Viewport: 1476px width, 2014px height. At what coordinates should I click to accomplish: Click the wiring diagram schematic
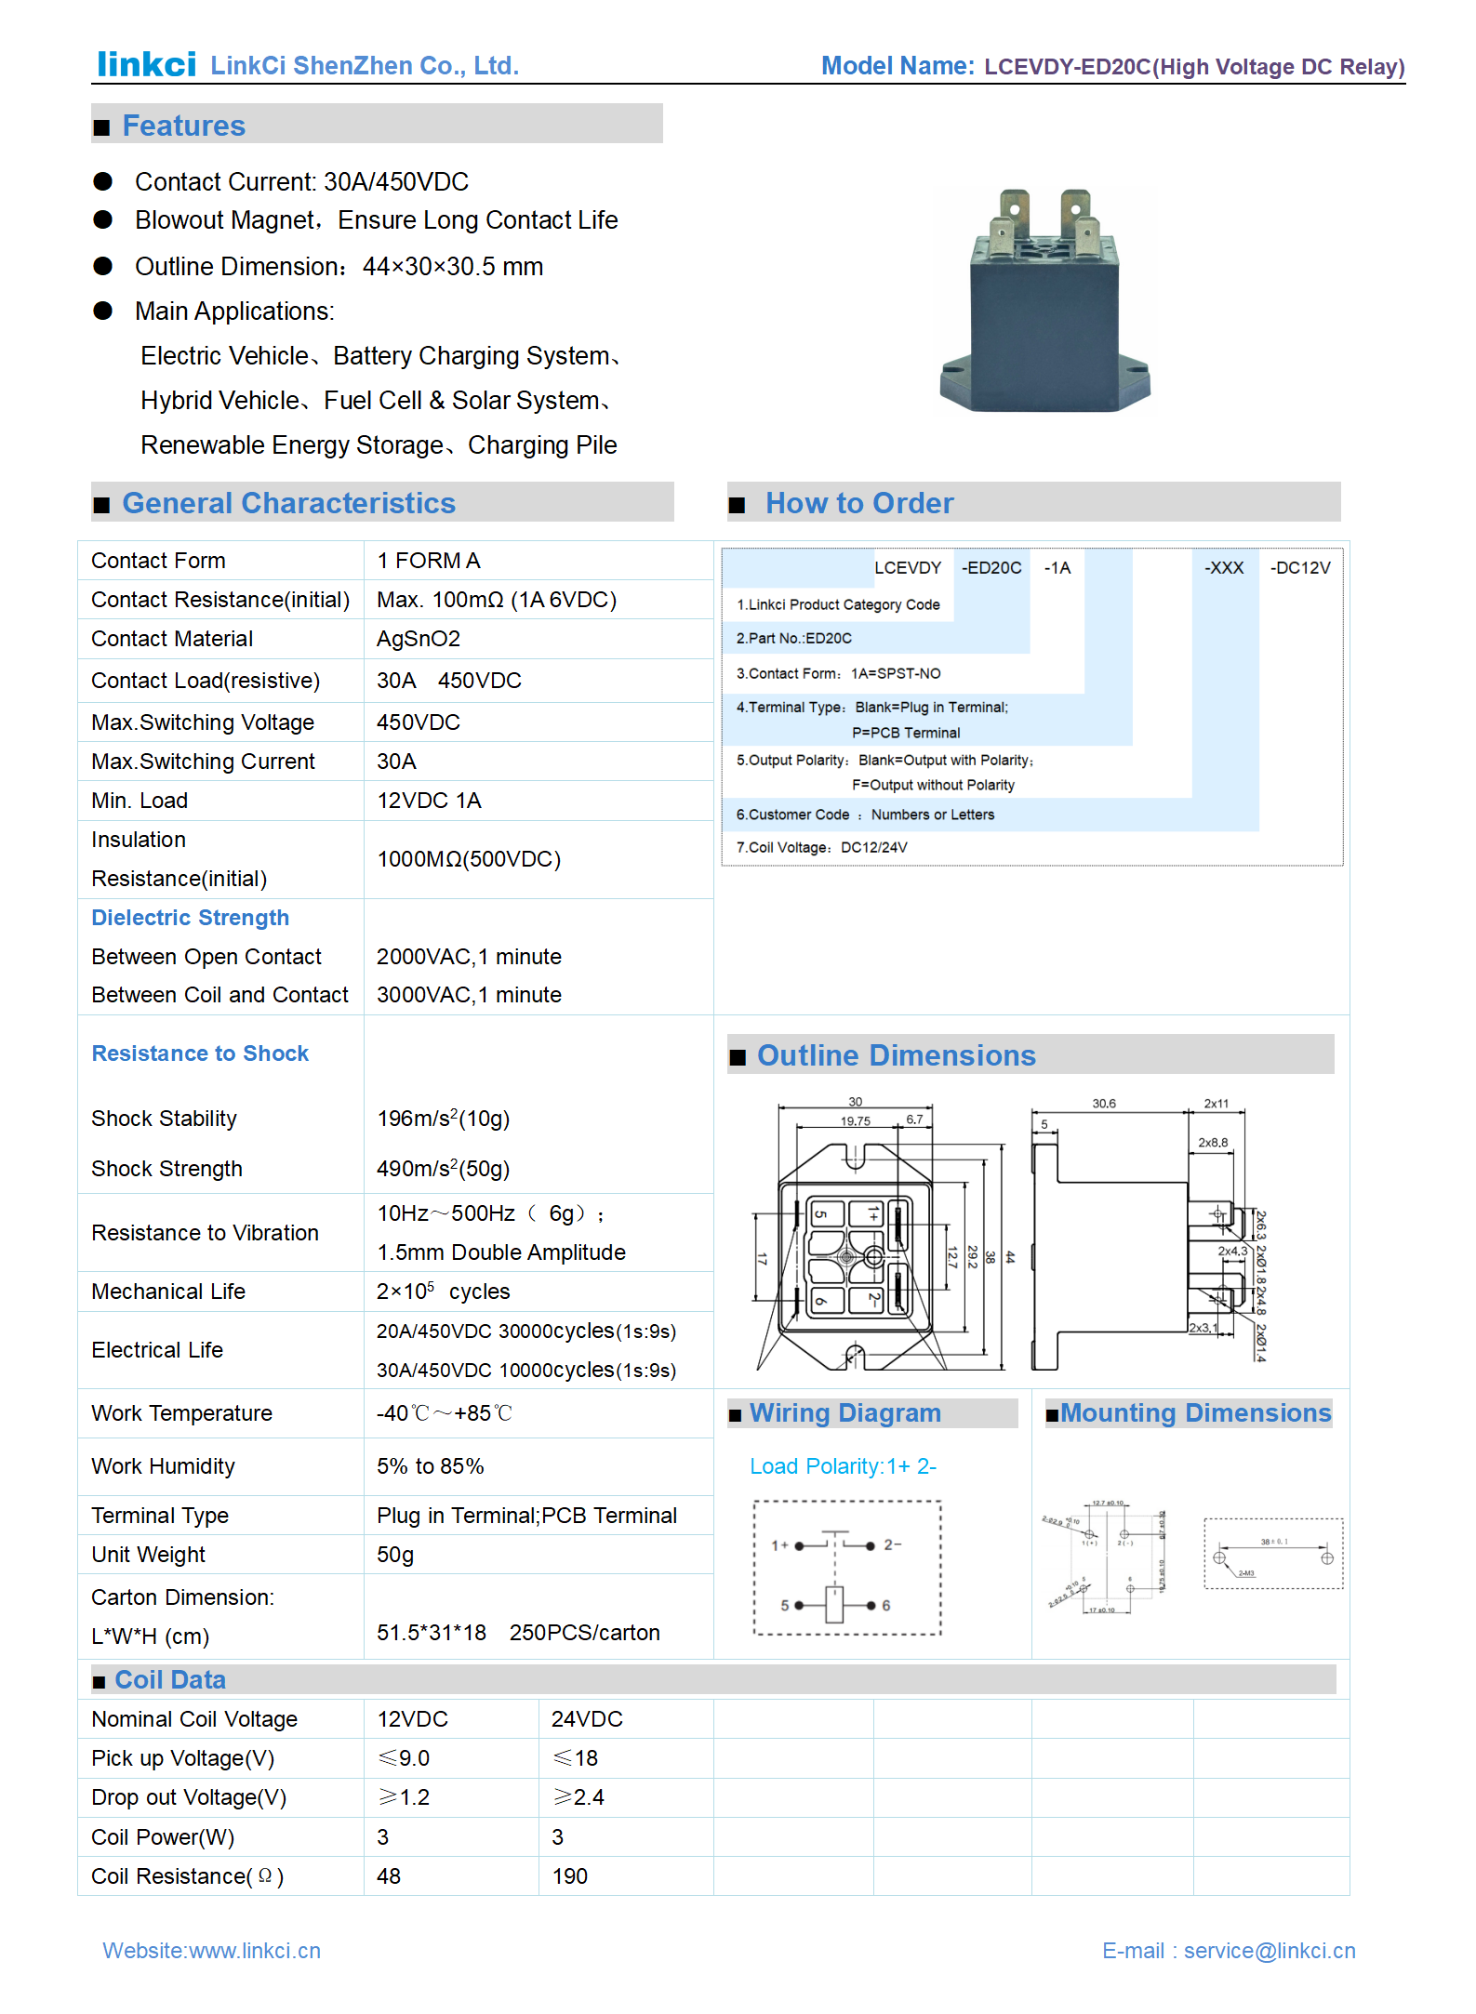click(x=846, y=1568)
